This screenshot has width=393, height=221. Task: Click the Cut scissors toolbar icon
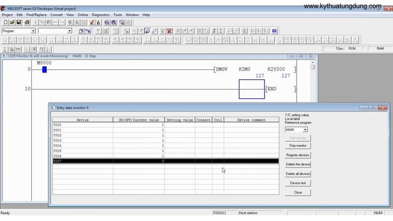click(36, 22)
